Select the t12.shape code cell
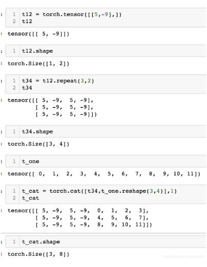207x267 pixels. point(106,51)
